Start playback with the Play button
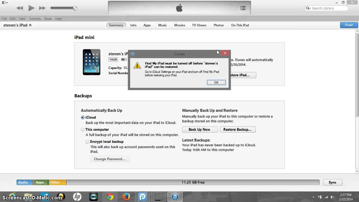The image size is (359, 202). (x=31, y=8)
